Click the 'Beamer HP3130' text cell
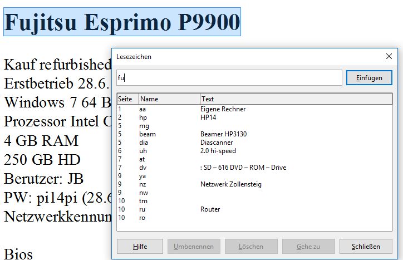Viewport: 403px width, 260px height. [223, 134]
